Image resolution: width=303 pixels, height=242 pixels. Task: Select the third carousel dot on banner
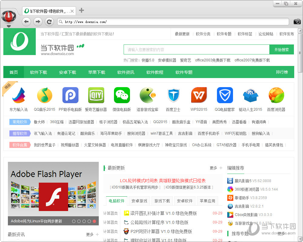tap(84, 221)
